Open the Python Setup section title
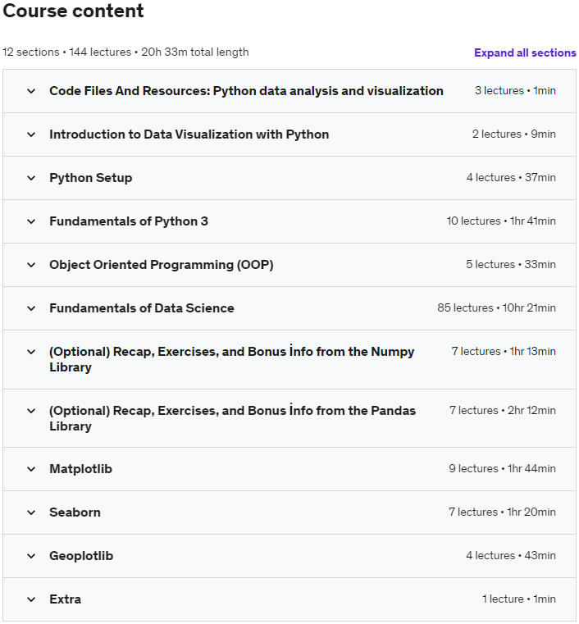The image size is (579, 624). [x=90, y=178]
